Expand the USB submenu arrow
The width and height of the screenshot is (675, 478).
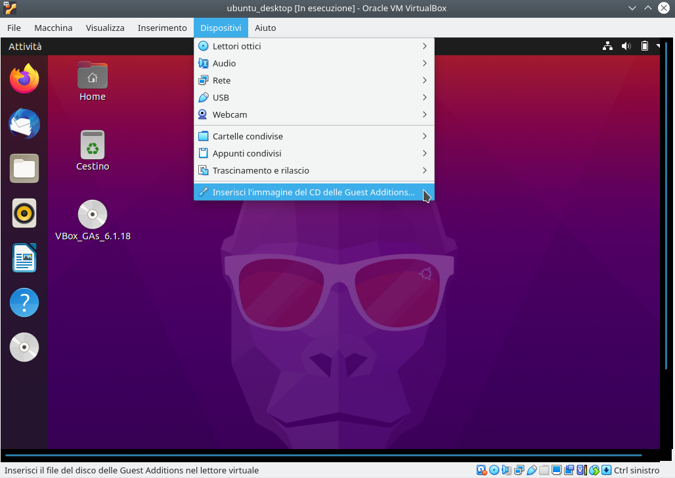(424, 97)
